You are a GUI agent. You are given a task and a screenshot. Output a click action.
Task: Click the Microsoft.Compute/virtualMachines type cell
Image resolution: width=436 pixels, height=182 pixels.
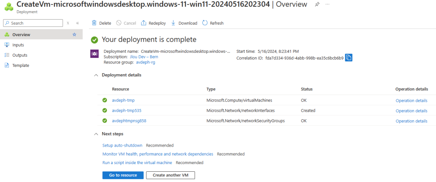point(239,101)
